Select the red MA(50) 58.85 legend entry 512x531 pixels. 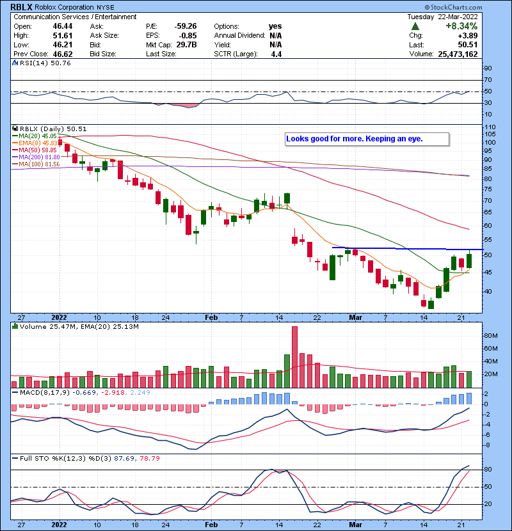(x=34, y=150)
